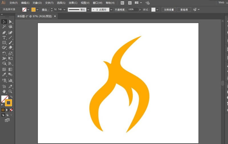Open the align options dropdown arrow

(199, 10)
